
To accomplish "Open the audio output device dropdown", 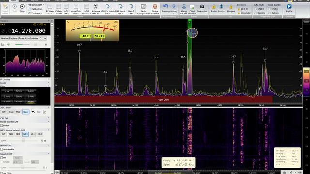I will coord(24,39).
